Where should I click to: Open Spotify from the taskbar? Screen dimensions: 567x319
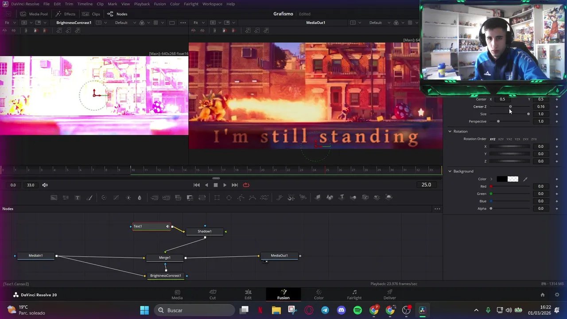(x=357, y=310)
